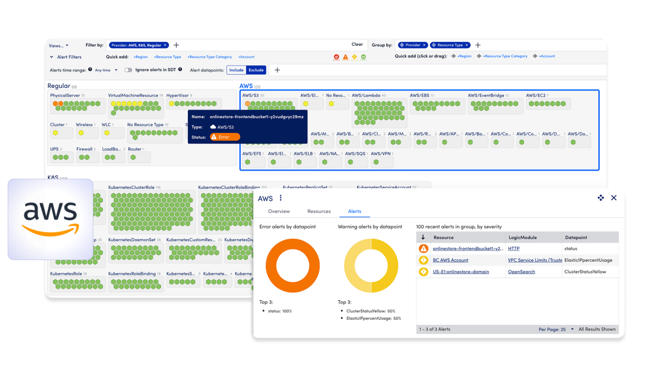
Task: Toggle Ignore alerts in SDT switch
Action: (x=128, y=70)
